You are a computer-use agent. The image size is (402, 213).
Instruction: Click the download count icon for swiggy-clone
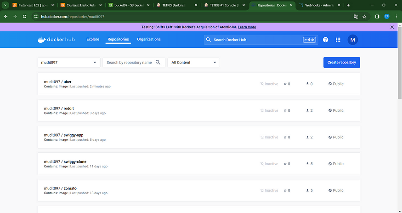click(x=307, y=164)
